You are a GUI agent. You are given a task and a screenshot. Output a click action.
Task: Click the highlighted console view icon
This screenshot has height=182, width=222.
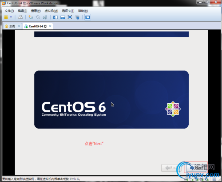(x=87, y=17)
